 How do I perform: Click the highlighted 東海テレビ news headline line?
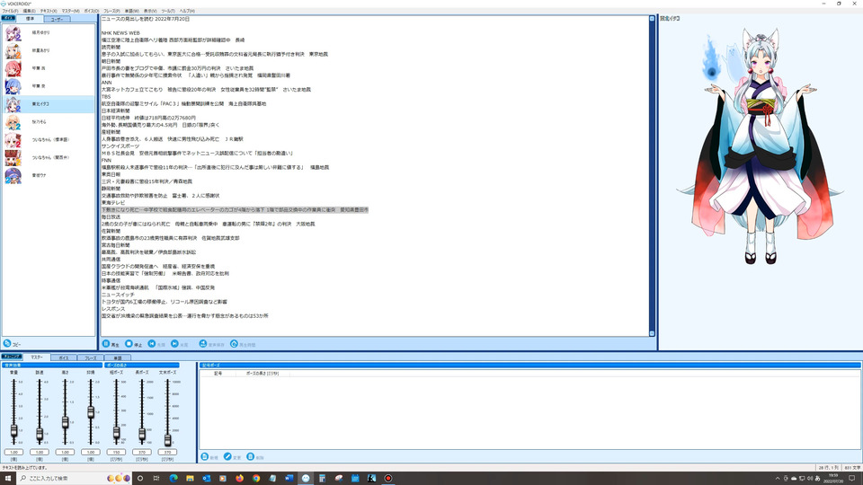pyautogui.click(x=235, y=210)
